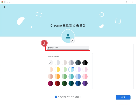Select the light gray-white theme swatch
This screenshot has height=105, width=136.
57,63
